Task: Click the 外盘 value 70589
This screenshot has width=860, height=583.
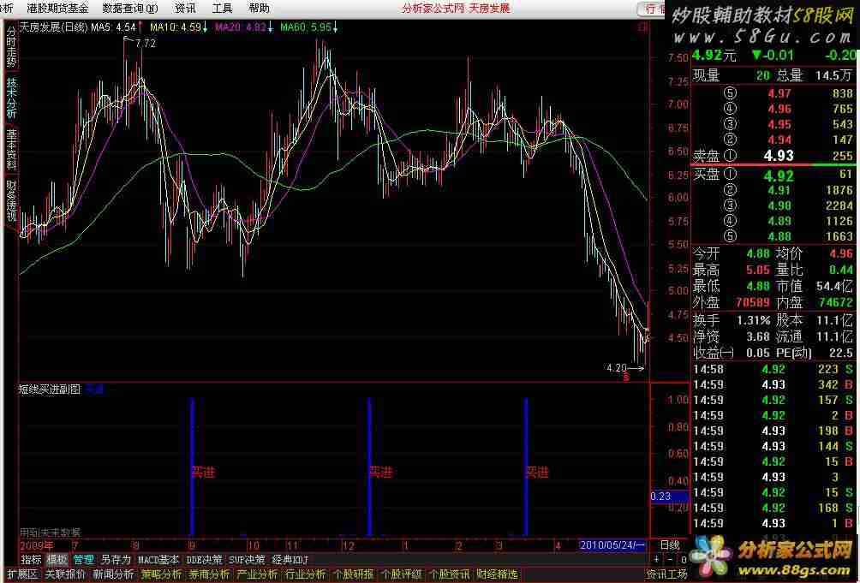Action: (x=752, y=302)
